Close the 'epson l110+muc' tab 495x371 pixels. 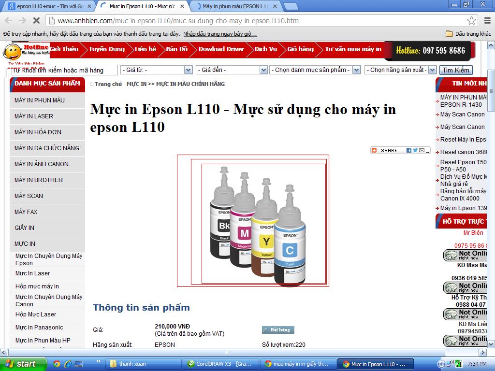[89, 6]
